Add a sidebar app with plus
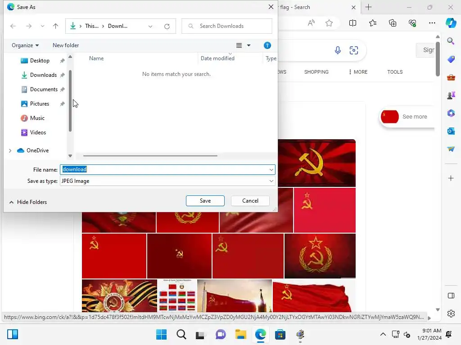 pyautogui.click(x=451, y=178)
